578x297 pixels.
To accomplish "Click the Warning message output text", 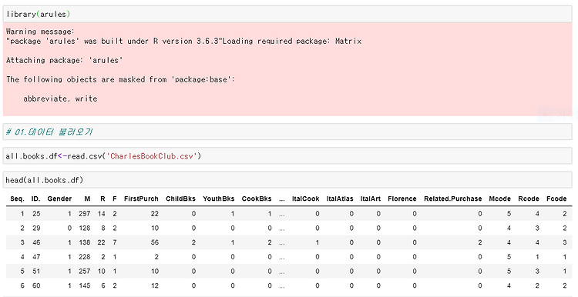I will pyautogui.click(x=40, y=32).
